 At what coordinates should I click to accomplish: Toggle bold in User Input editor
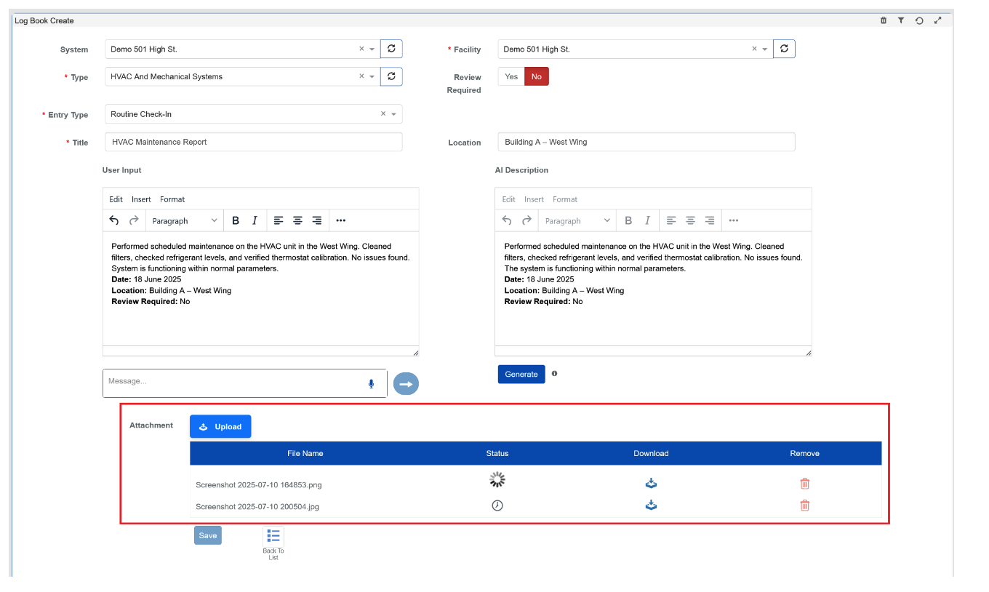pyautogui.click(x=236, y=220)
